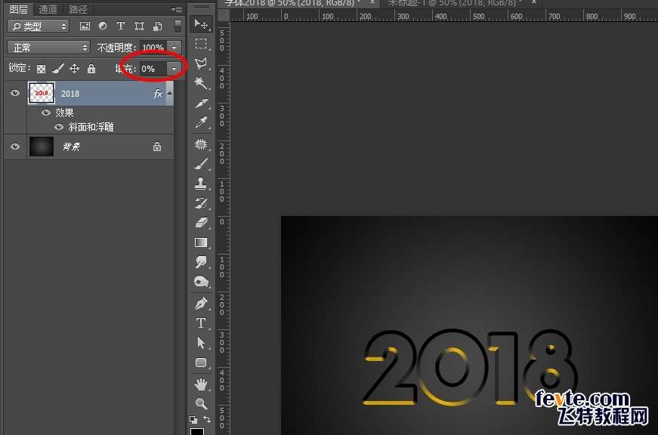Select the Eraser tool

click(x=201, y=222)
